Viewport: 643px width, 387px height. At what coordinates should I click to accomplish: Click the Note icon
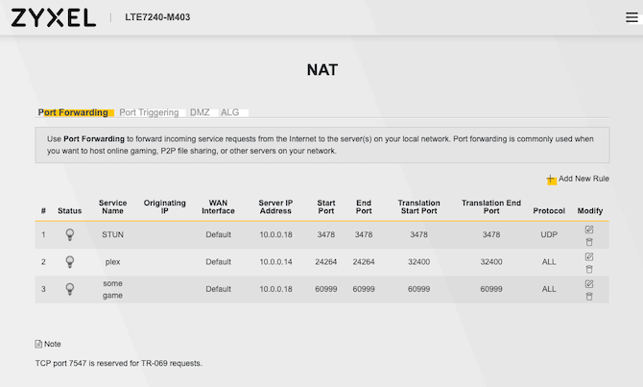pos(39,344)
